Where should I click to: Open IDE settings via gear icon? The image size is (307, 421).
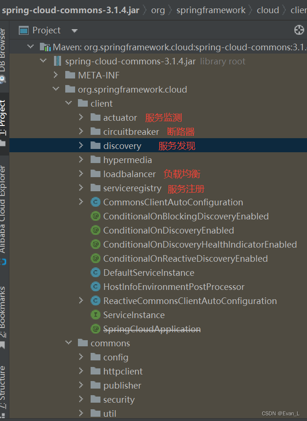pos(299,30)
